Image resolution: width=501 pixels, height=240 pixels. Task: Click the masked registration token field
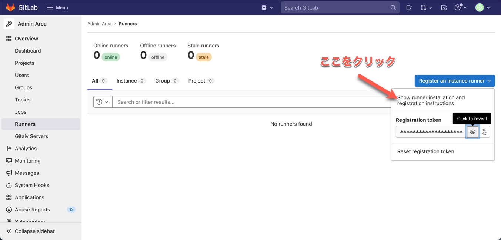pyautogui.click(x=431, y=132)
